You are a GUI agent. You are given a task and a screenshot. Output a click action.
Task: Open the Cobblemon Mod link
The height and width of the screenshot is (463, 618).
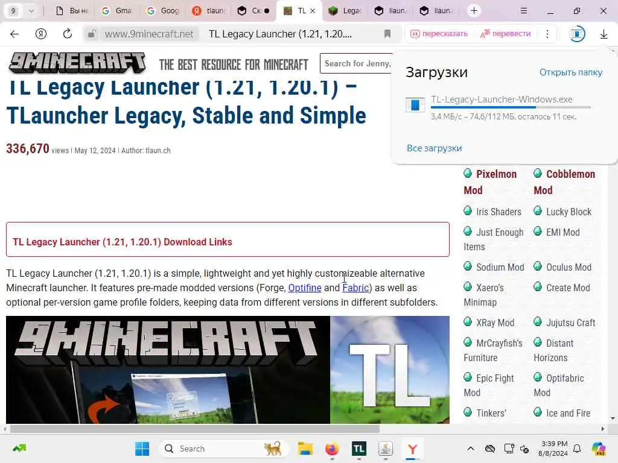[x=564, y=182]
